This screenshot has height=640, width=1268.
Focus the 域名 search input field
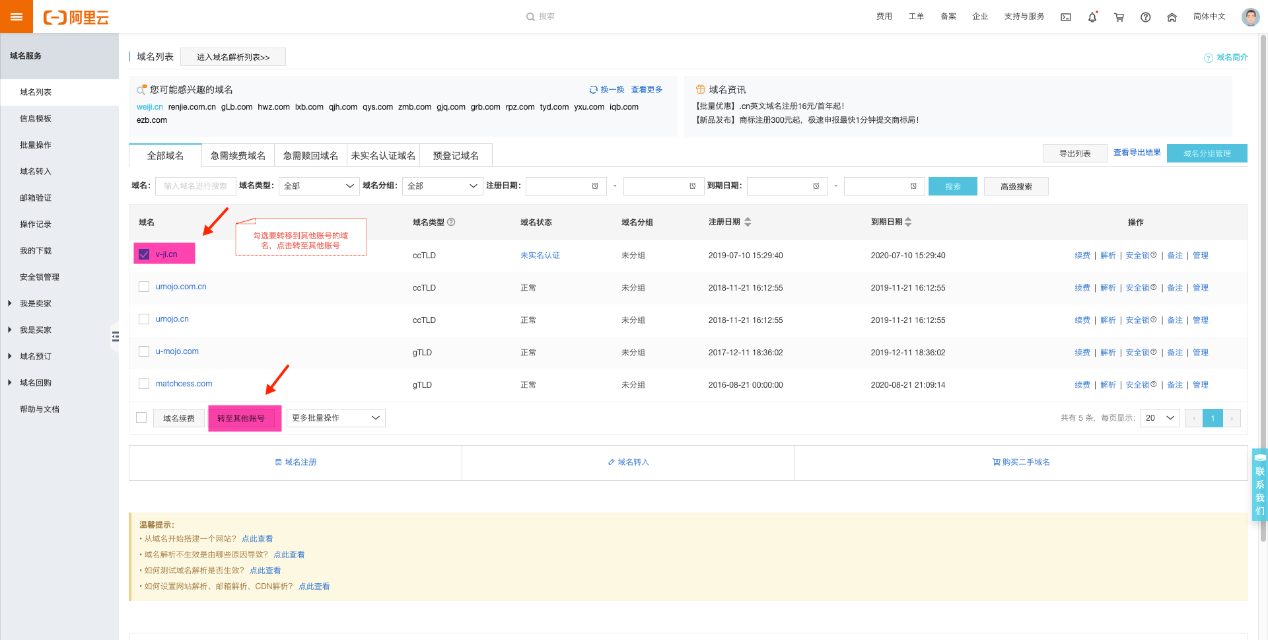195,186
